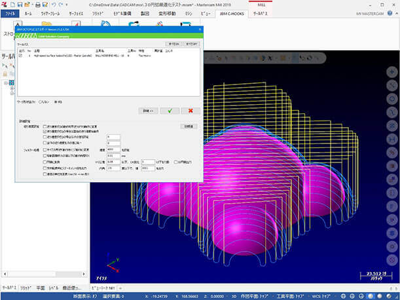
Task: Switch to the JBM C-HOOKS ribbon tab
Action: coord(231,13)
